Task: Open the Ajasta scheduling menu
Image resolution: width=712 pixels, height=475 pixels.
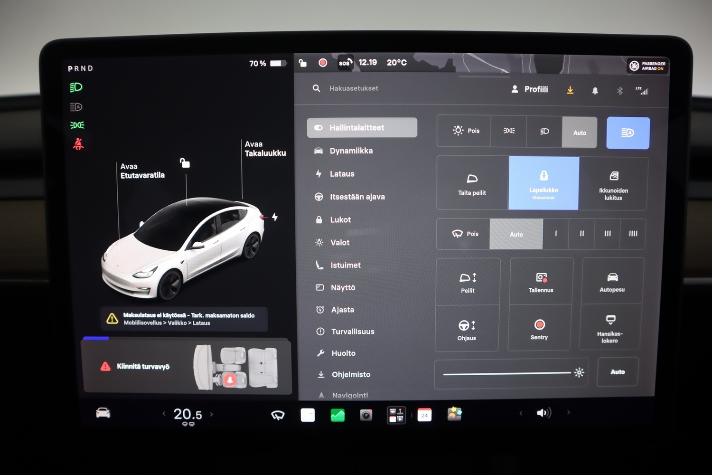Action: click(x=335, y=310)
